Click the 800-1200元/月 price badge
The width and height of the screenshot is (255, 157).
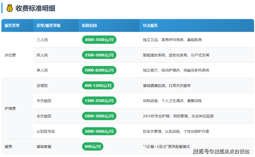point(98,85)
